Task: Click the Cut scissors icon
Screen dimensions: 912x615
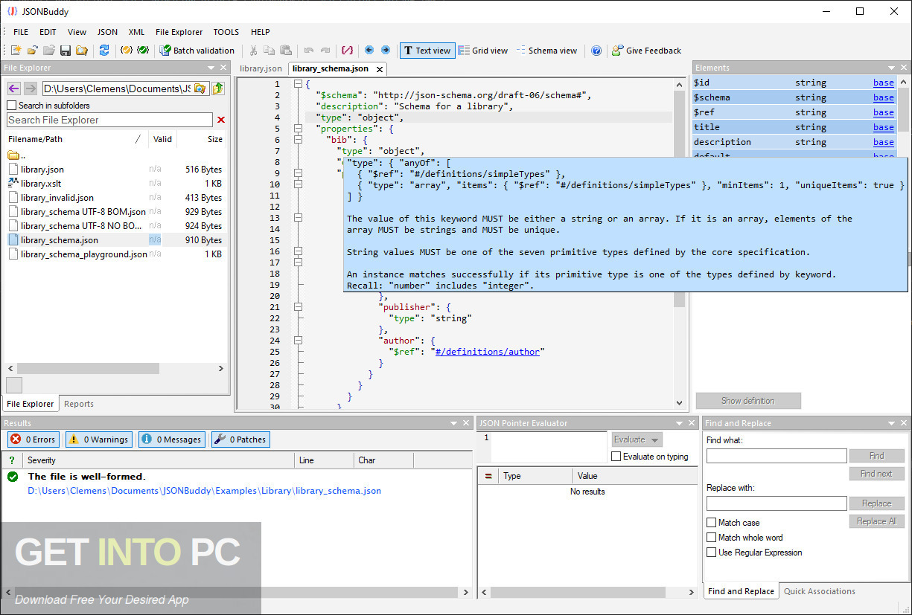Action: (x=253, y=51)
